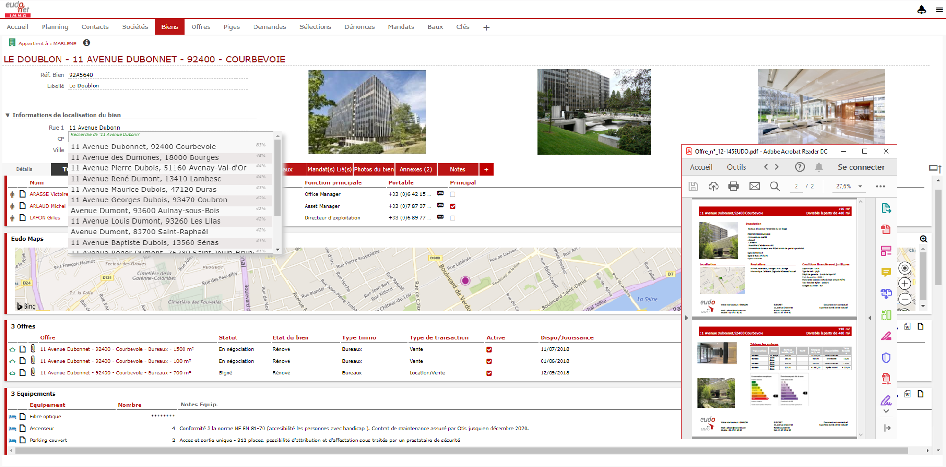This screenshot has width=946, height=467.
Task: Click the Acrobat document vertical scrollbar
Action: 861,319
